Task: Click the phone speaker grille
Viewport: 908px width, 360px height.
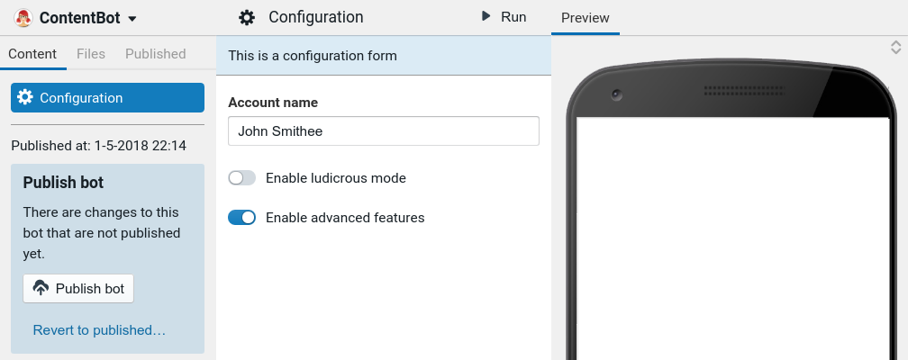Action: pos(741,91)
